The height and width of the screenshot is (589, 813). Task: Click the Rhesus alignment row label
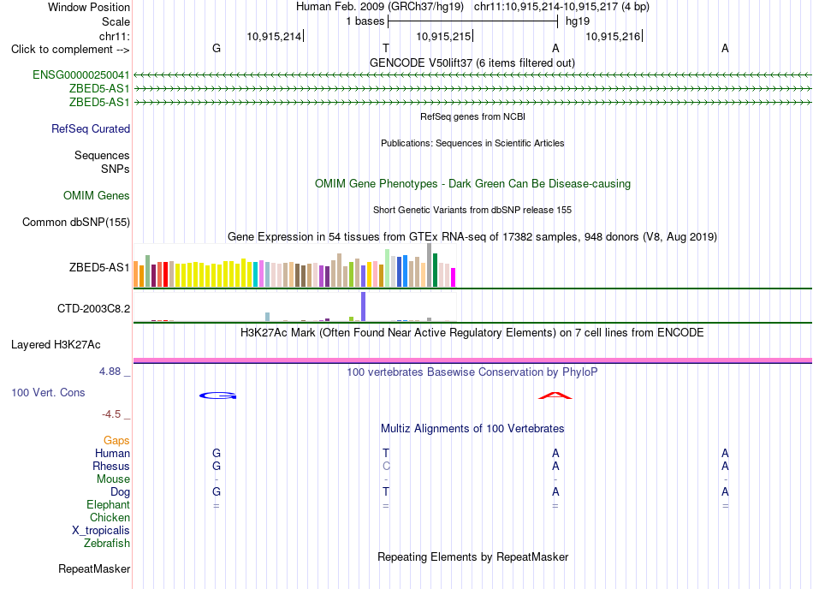pos(111,466)
